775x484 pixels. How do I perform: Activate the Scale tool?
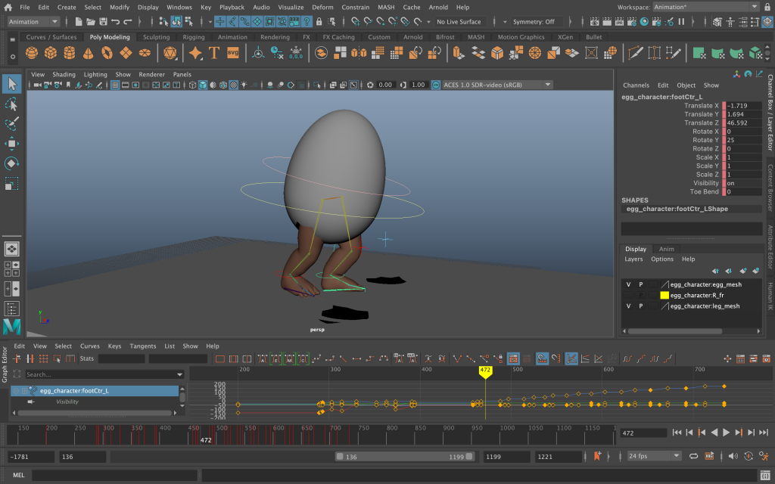point(11,184)
